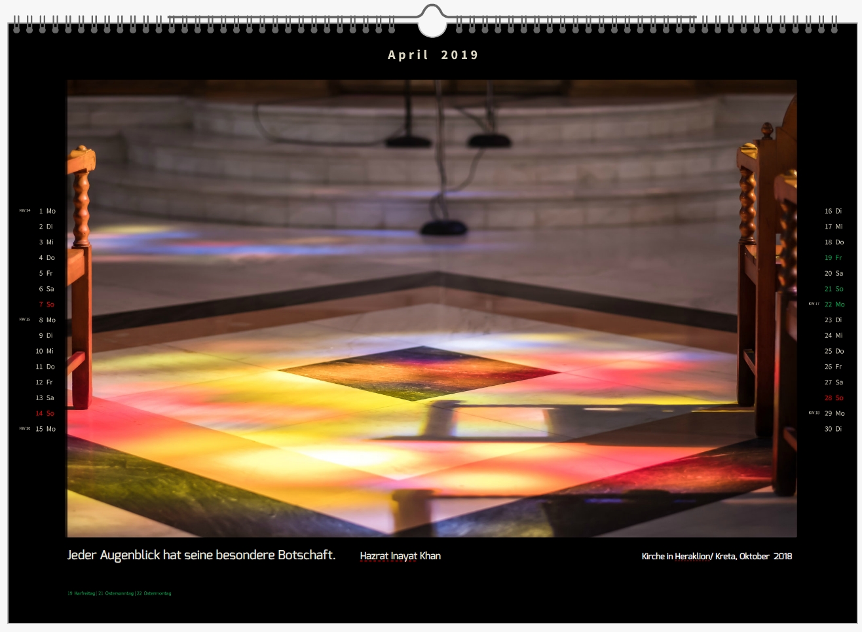Viewport: 862px width, 632px height.
Task: Click calendar day '12 Fr'
Action: tap(44, 382)
